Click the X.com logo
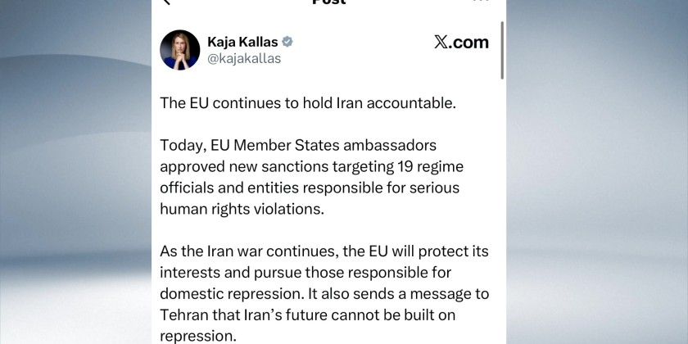Viewport: 688px width, 344px height. tap(461, 43)
